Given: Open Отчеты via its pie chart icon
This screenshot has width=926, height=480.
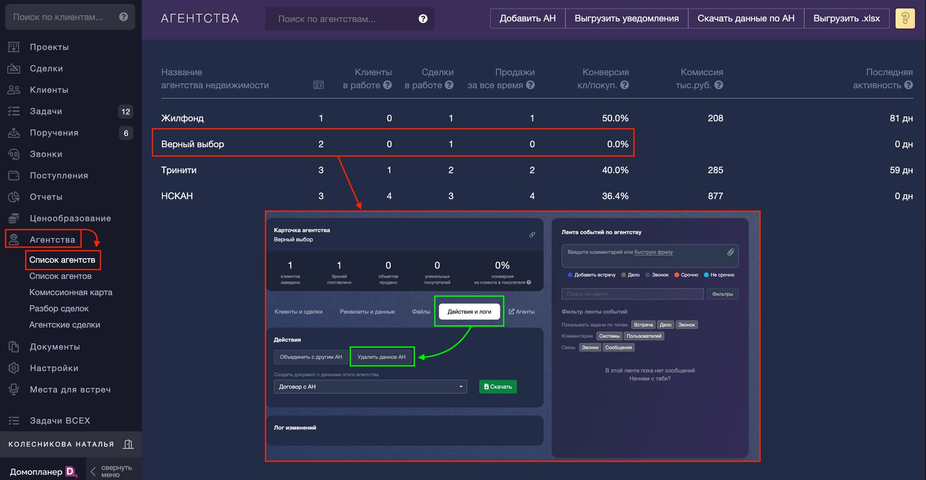Looking at the screenshot, I should point(14,197).
